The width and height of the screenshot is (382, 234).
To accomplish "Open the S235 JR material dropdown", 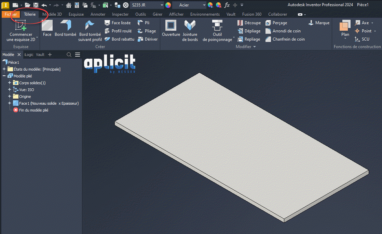I will pos(162,5).
